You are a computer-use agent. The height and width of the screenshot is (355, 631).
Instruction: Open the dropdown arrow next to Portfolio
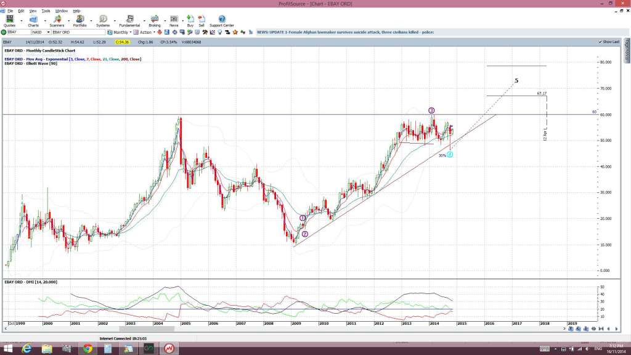tap(91, 20)
